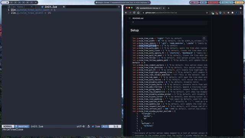This screenshot has width=245, height=138.
Task: Switch to workspace 2 in top bar
Action: click(11, 3)
